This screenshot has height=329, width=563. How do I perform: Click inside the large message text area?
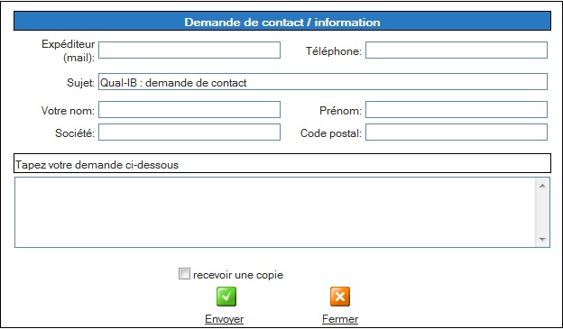coord(275,212)
